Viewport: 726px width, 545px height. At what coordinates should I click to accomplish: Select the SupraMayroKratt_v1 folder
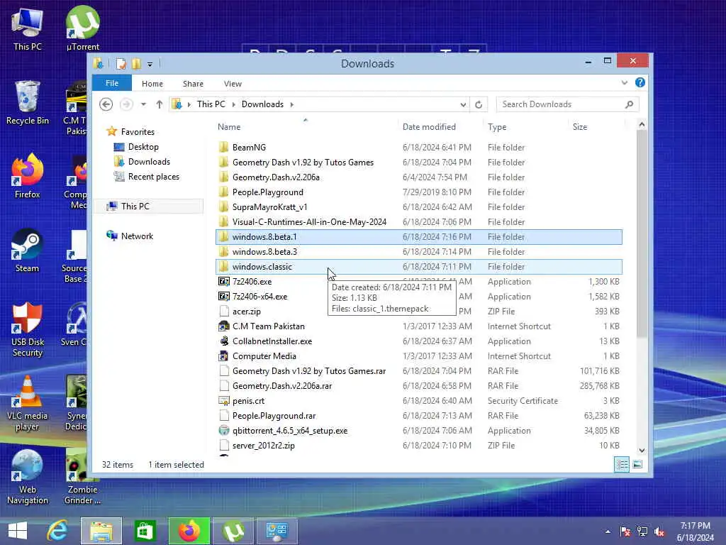[x=418, y=207]
